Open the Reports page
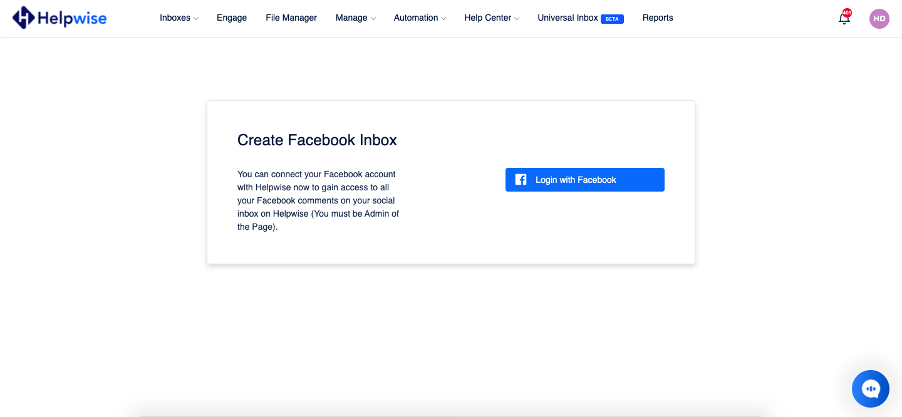 point(658,18)
